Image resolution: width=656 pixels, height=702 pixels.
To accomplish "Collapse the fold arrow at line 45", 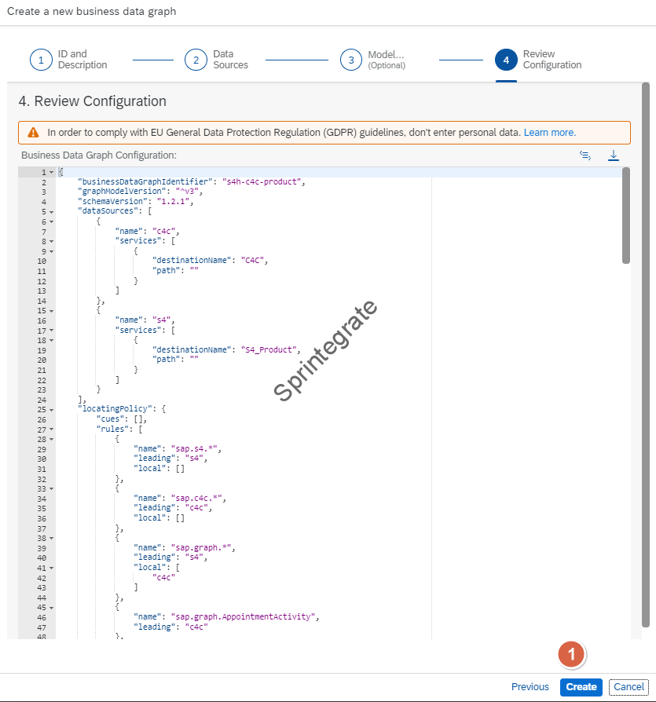I will click(x=52, y=608).
